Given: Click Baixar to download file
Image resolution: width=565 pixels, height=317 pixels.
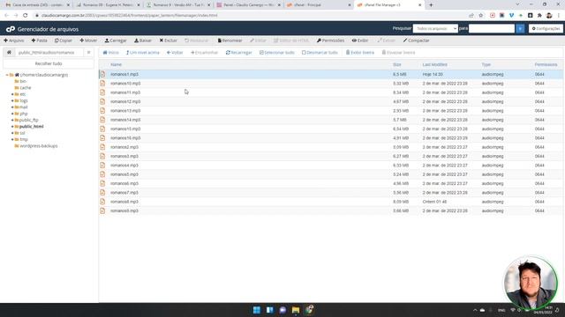Looking at the screenshot, I should [x=143, y=41].
